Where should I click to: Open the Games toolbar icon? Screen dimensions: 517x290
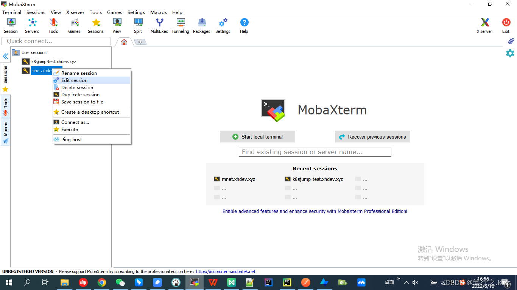pyautogui.click(x=75, y=26)
